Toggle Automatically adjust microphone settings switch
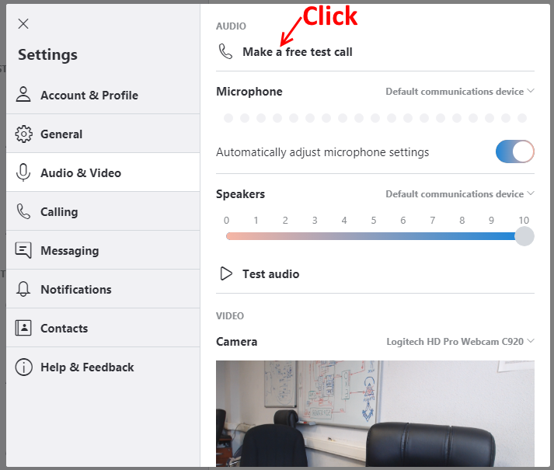Image resolution: width=554 pixels, height=470 pixels. coord(515,151)
